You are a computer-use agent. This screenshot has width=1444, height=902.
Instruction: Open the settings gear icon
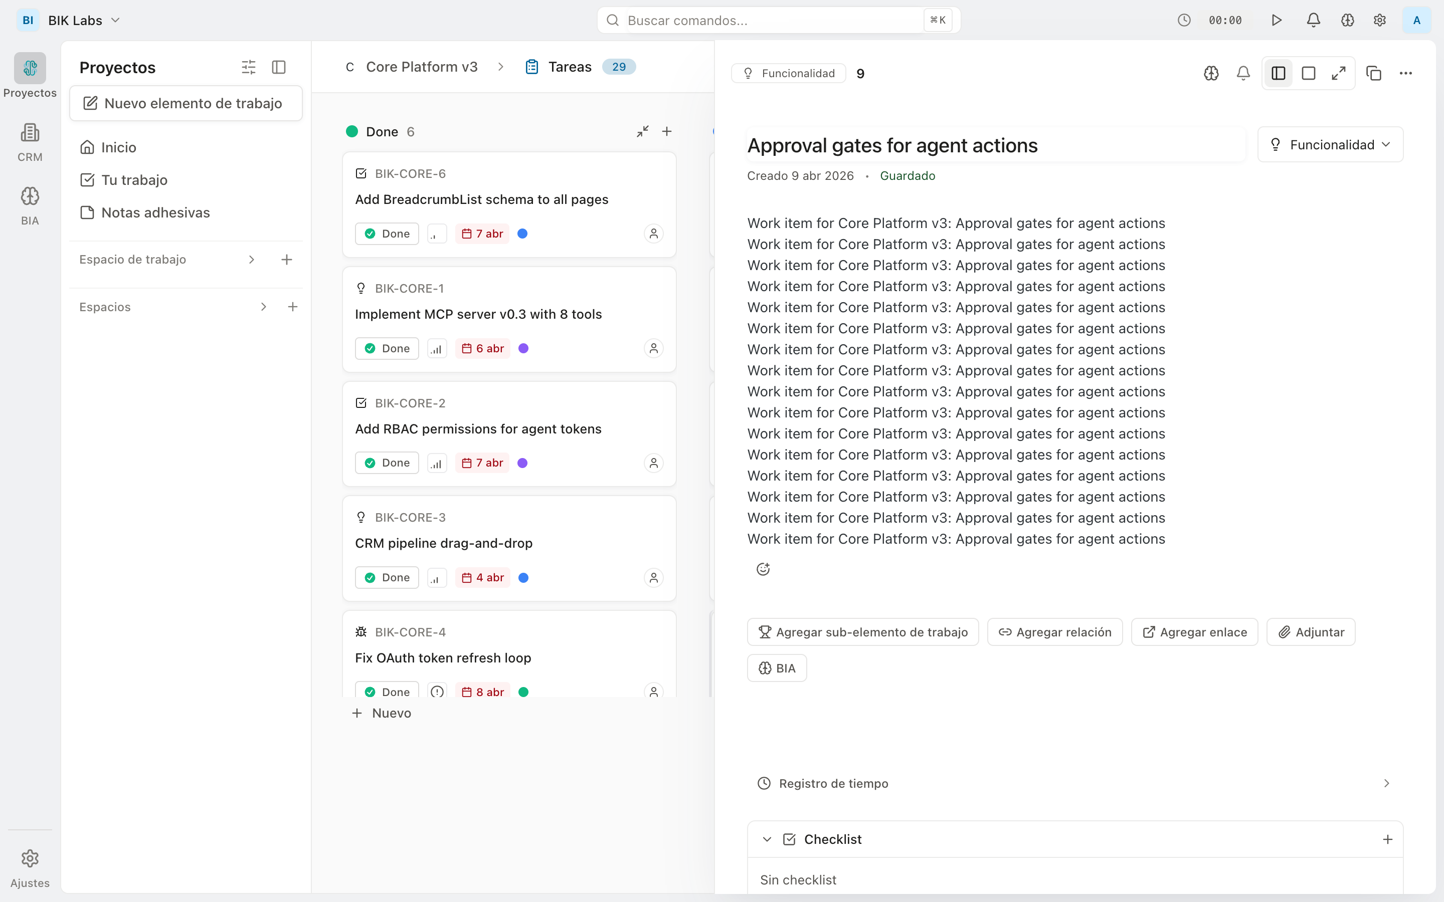click(x=1379, y=20)
